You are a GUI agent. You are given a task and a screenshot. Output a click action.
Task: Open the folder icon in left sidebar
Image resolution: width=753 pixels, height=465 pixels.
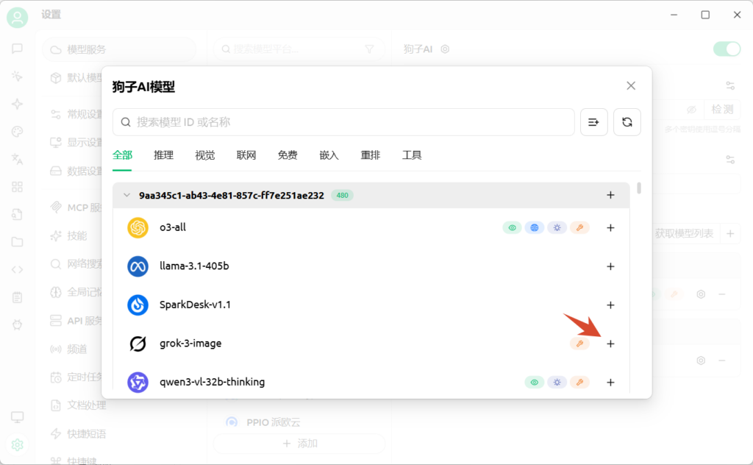coord(18,241)
